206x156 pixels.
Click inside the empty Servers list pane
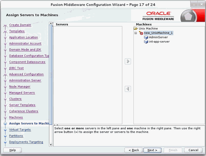[x=88, y=75]
